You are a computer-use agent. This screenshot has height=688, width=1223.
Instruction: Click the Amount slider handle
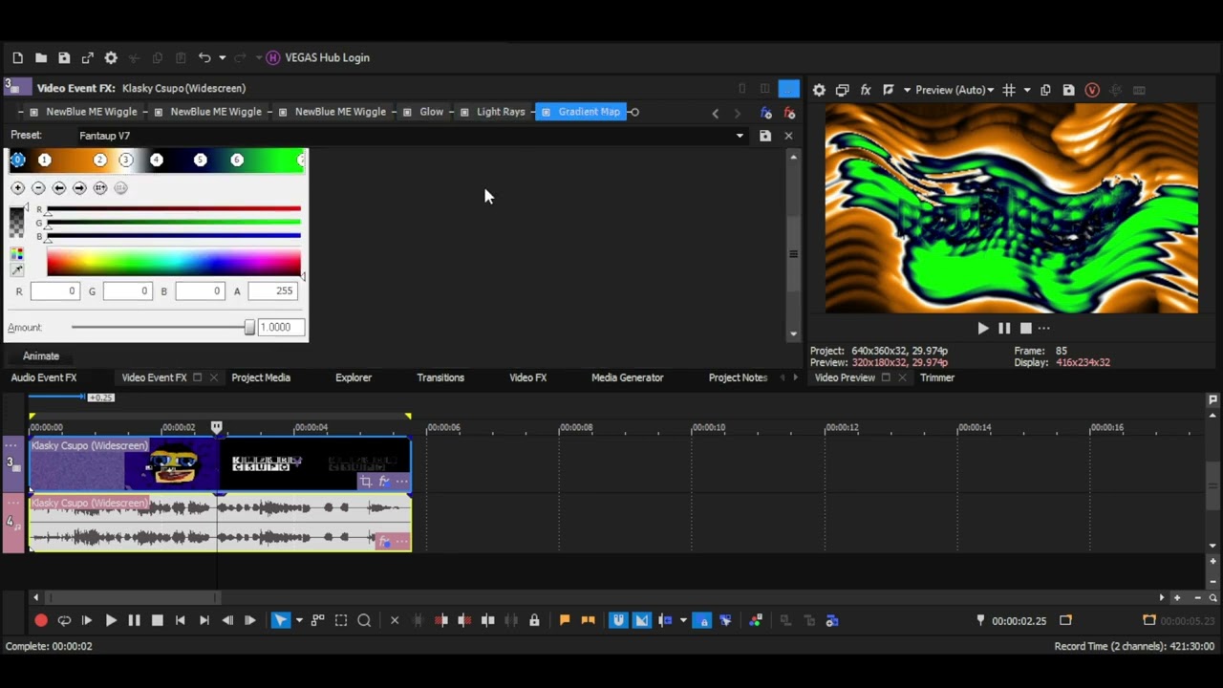click(249, 328)
